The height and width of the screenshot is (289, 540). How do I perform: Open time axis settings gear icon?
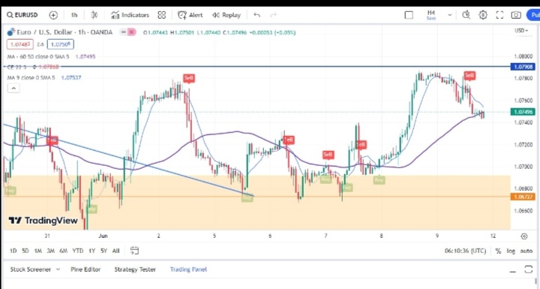click(524, 236)
